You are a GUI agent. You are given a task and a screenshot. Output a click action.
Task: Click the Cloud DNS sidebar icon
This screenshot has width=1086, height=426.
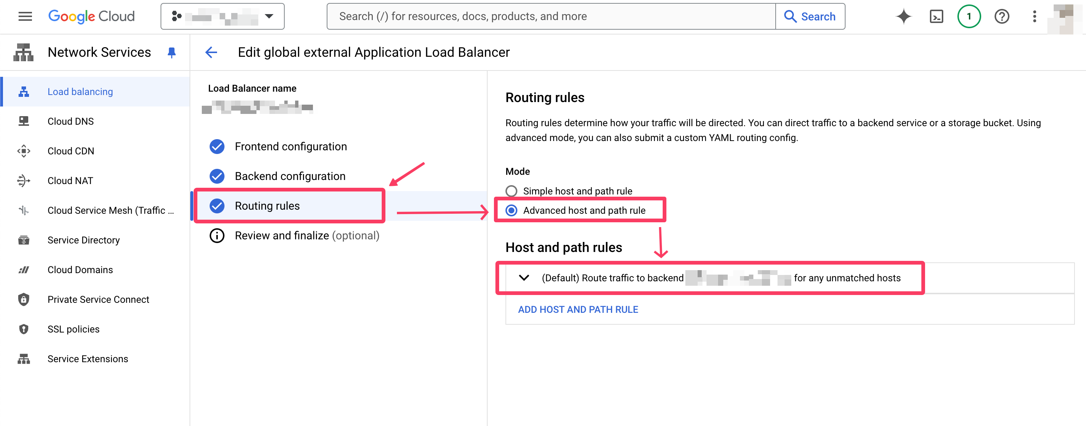24,121
